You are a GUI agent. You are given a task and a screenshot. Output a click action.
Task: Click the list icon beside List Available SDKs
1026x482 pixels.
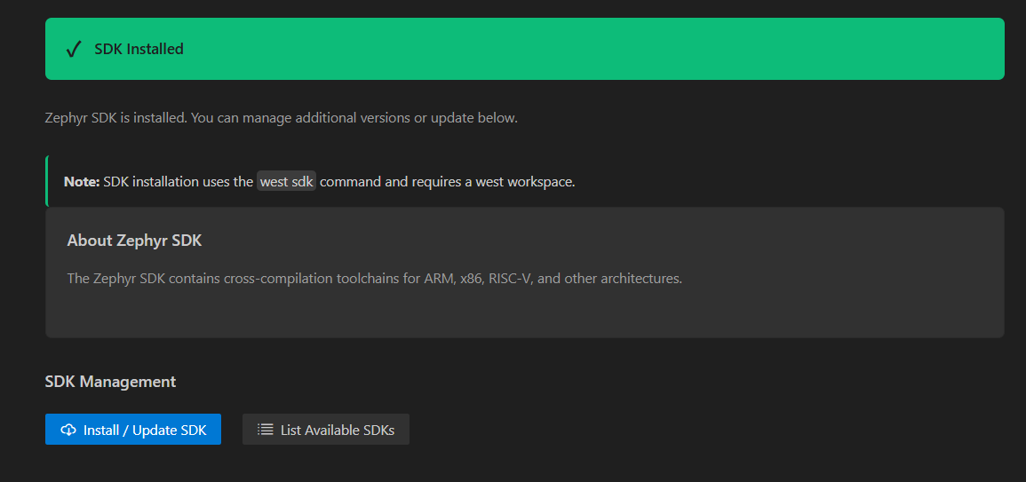click(265, 430)
